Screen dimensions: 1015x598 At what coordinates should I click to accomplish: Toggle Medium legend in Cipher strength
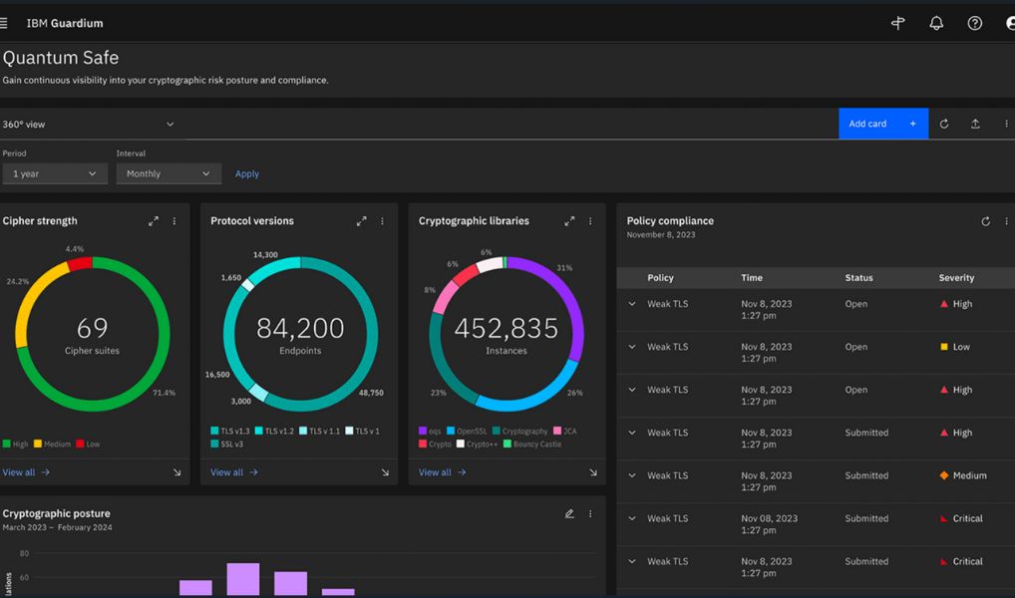(52, 444)
